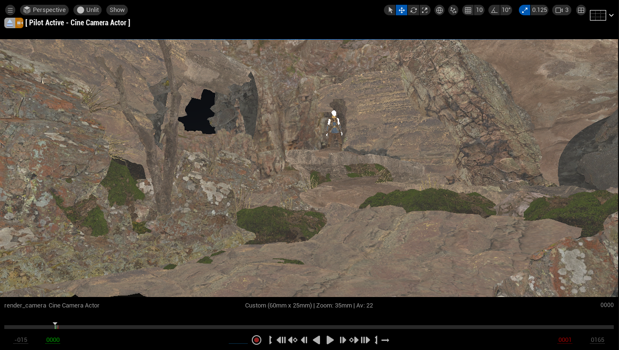
Task: Edit the red playback end value 0001
Action: 565,340
